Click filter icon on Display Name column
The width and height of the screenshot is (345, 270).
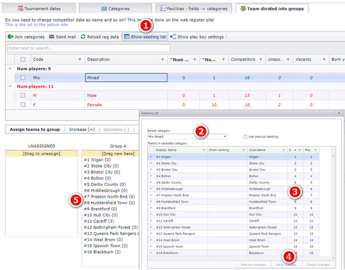pyautogui.click(x=204, y=150)
